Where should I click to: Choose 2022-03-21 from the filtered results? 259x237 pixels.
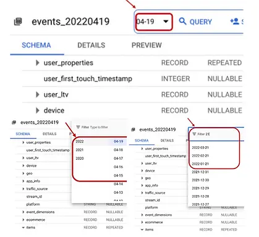coord(200,148)
